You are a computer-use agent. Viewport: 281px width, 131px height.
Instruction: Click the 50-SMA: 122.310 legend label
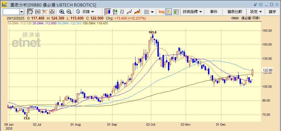pos(69,23)
